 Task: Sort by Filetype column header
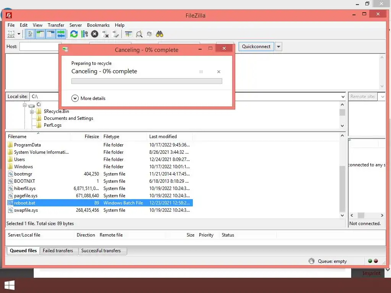tap(124, 137)
